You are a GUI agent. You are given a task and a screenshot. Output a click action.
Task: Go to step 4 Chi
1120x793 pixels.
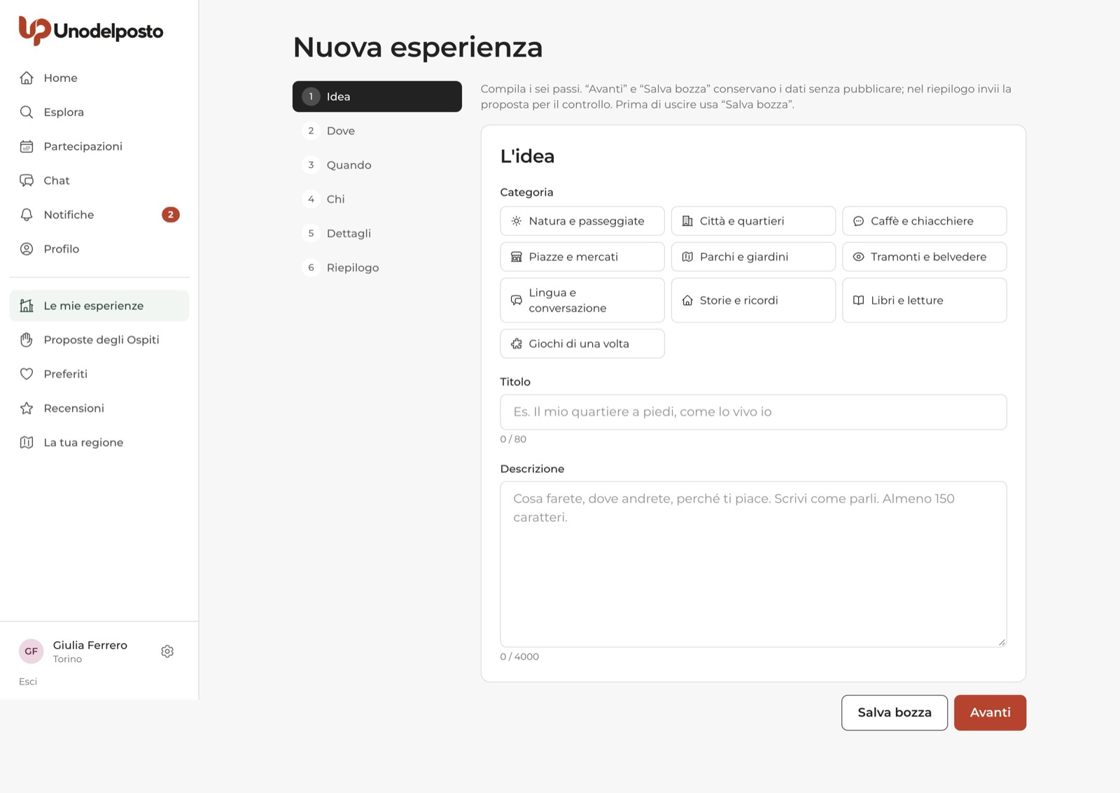click(x=377, y=199)
